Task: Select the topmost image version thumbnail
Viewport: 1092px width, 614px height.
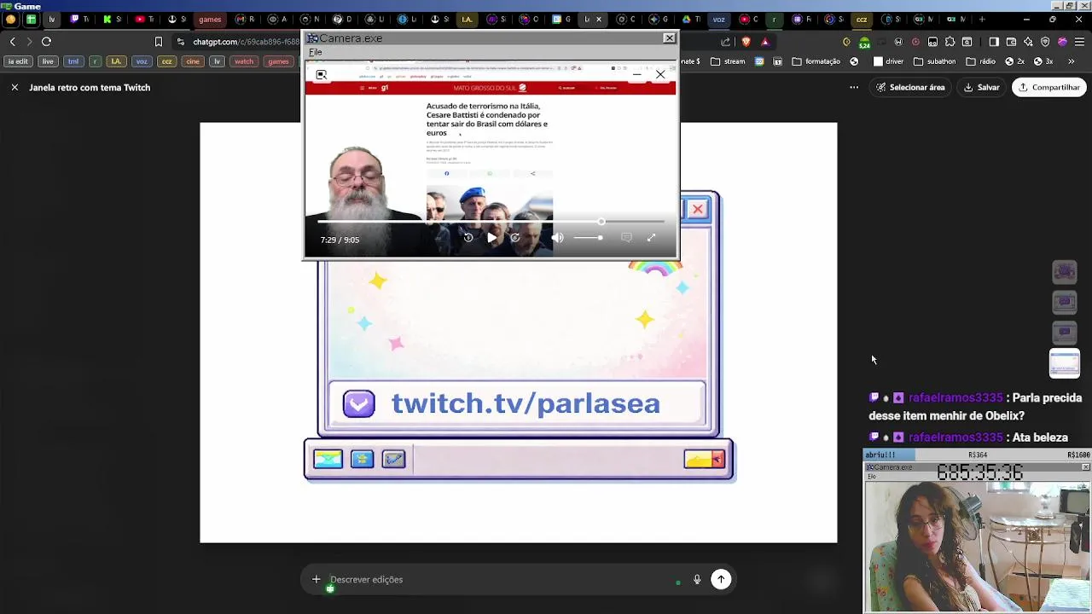Action: [1065, 272]
